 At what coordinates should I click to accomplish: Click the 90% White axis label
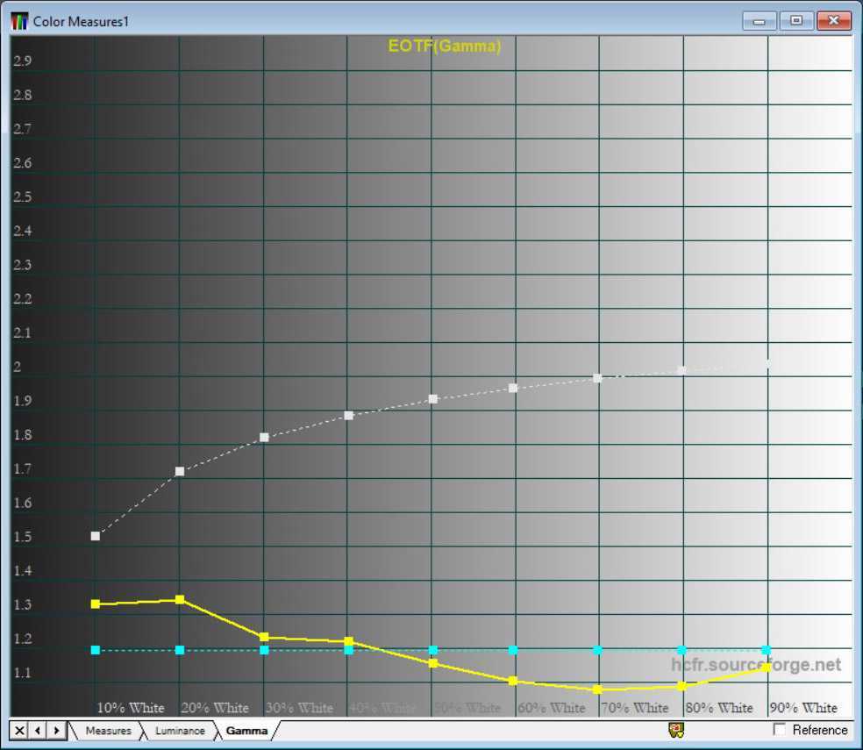(x=803, y=708)
